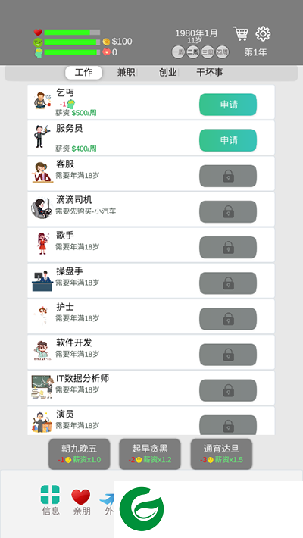
Task: Select week 三周 circle
Action: pos(208,52)
